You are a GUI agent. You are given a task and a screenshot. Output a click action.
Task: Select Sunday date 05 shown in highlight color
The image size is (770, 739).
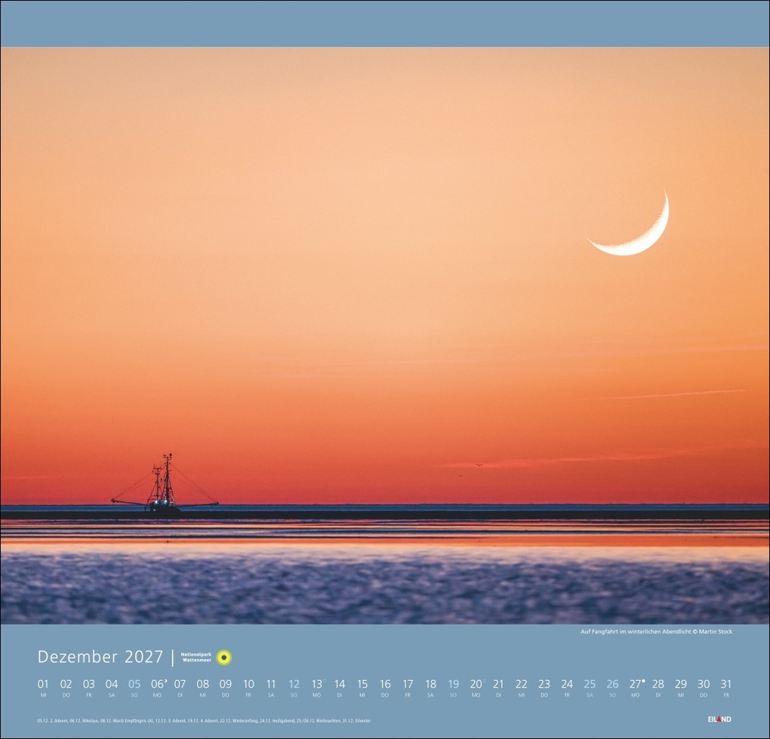[x=133, y=683]
